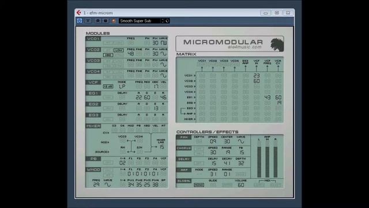Click the CHORUS effect label
369x208 pixels.
coord(183,148)
